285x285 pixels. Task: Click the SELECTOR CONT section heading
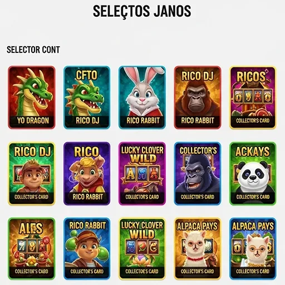[x=33, y=50]
